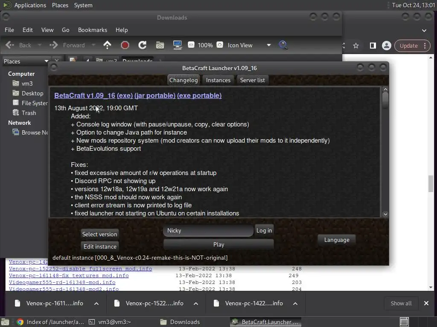This screenshot has height=327, width=437.
Task: Switch to the Server list tab
Action: click(x=253, y=80)
